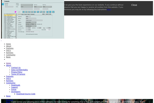Select DUCK WRAP in product list
The width and height of the screenshot is (154, 103).
(10, 26)
